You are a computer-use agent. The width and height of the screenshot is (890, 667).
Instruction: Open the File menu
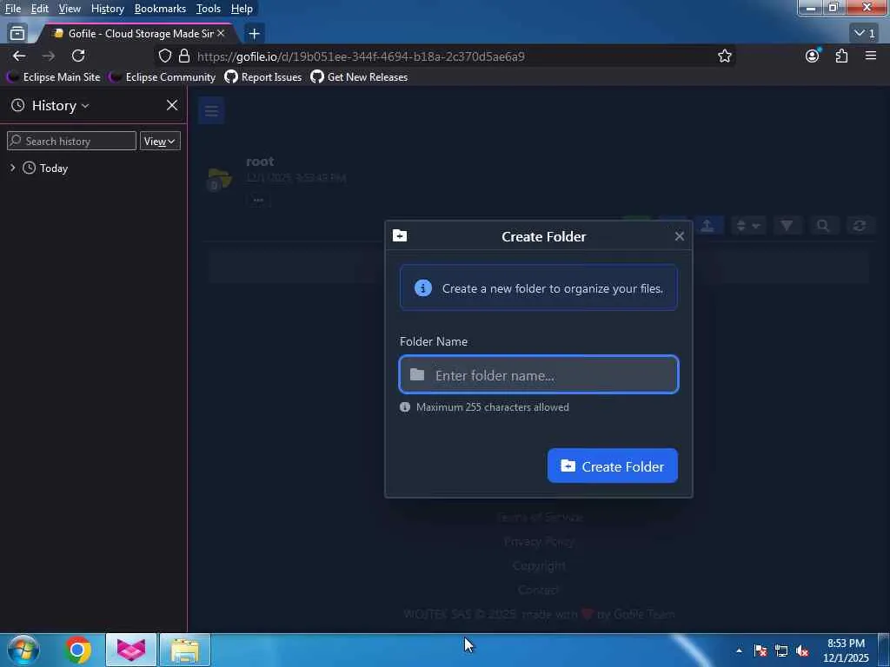tap(13, 9)
